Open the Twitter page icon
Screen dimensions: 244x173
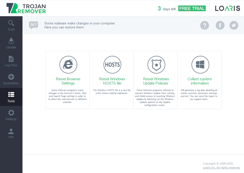234,25
